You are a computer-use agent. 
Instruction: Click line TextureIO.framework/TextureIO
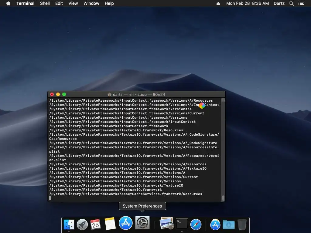tap(116, 186)
